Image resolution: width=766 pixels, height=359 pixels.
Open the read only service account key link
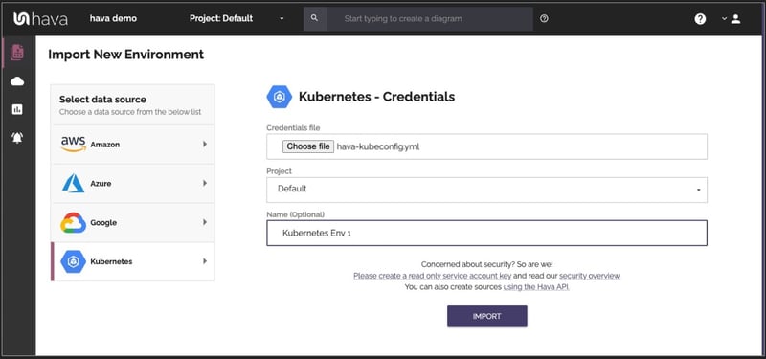tap(433, 276)
